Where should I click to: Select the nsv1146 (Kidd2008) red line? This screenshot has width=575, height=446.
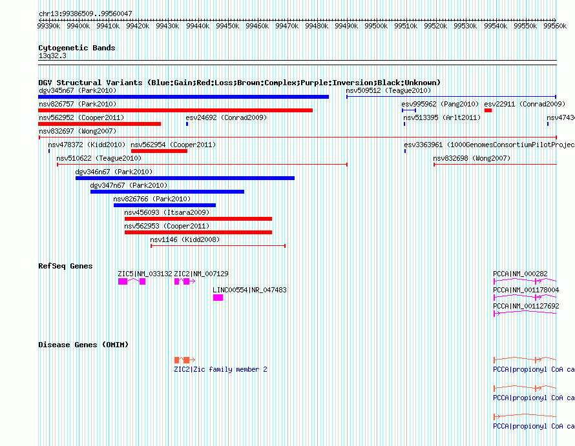coord(218,246)
